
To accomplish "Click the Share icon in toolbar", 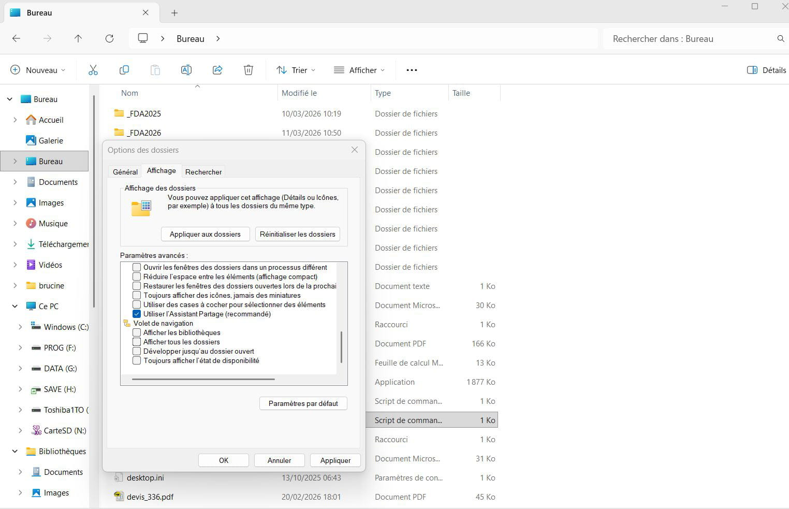I will pyautogui.click(x=217, y=70).
